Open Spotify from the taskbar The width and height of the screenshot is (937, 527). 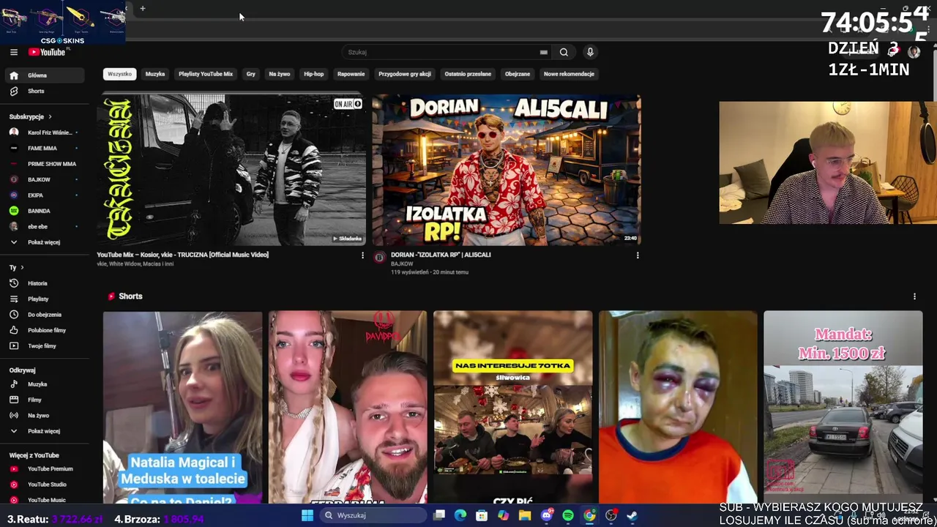pos(568,515)
